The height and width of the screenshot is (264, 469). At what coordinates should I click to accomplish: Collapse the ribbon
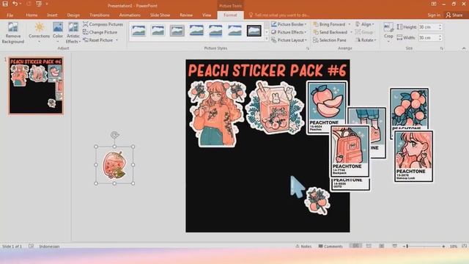pyautogui.click(x=464, y=48)
